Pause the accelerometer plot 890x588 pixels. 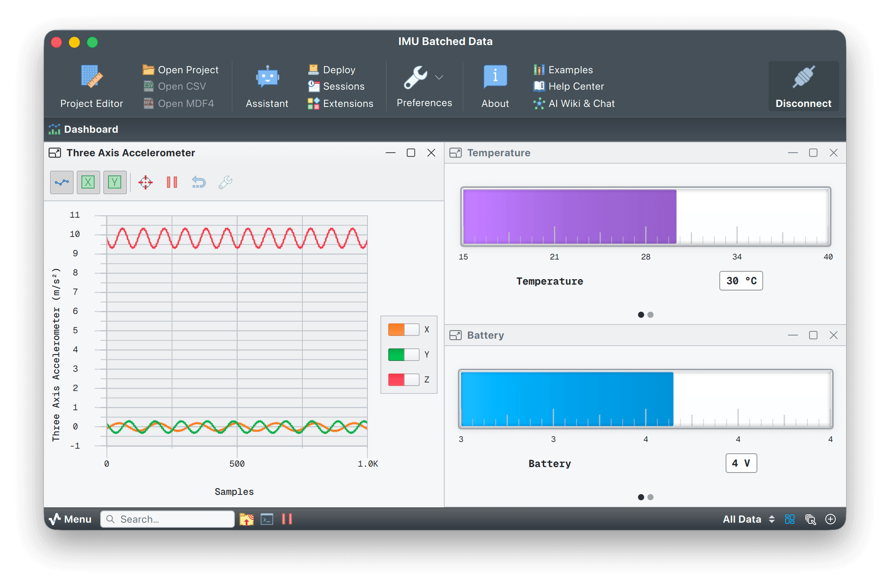(x=172, y=182)
